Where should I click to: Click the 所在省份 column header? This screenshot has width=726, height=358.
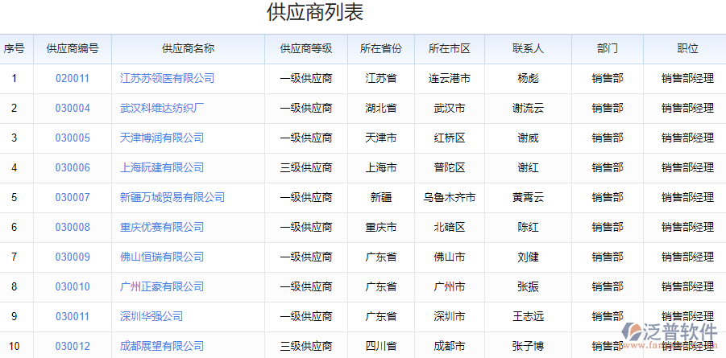click(x=380, y=49)
